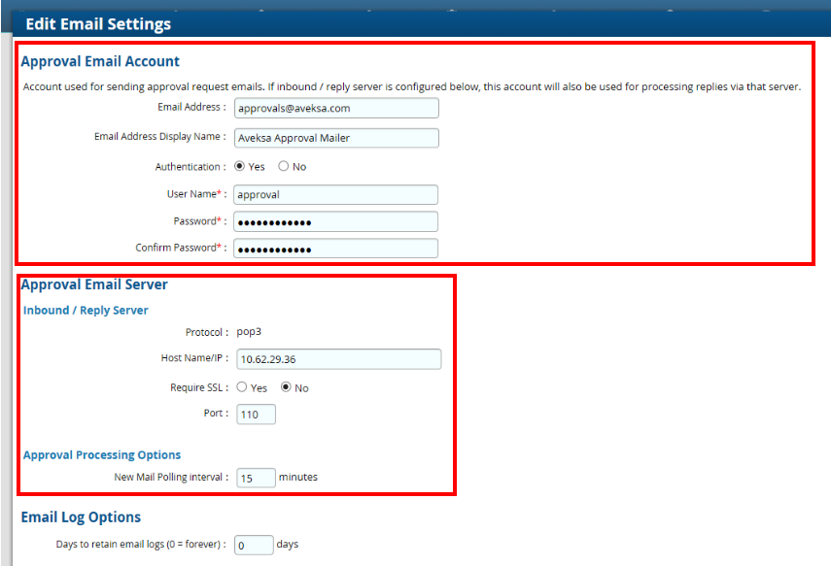Screen dimensions: 831x566
Task: Click the Approval Processing Options heading
Action: 102,454
